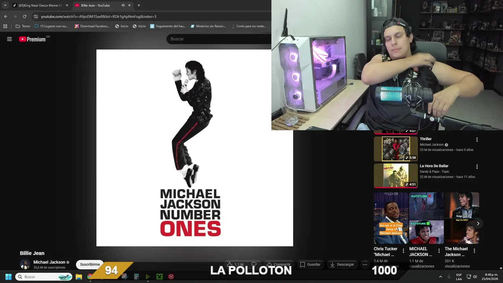Open site information icon in address bar

coord(36,17)
